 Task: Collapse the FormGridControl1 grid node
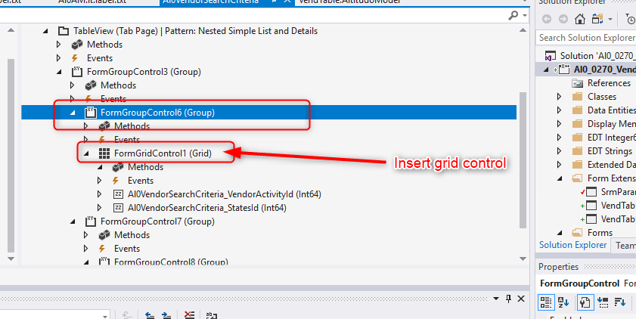(x=86, y=153)
